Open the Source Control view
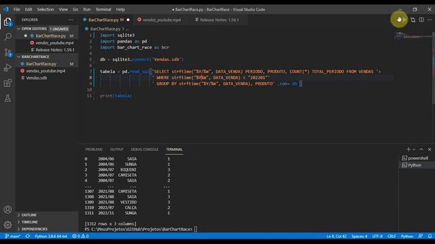 pos(7,52)
